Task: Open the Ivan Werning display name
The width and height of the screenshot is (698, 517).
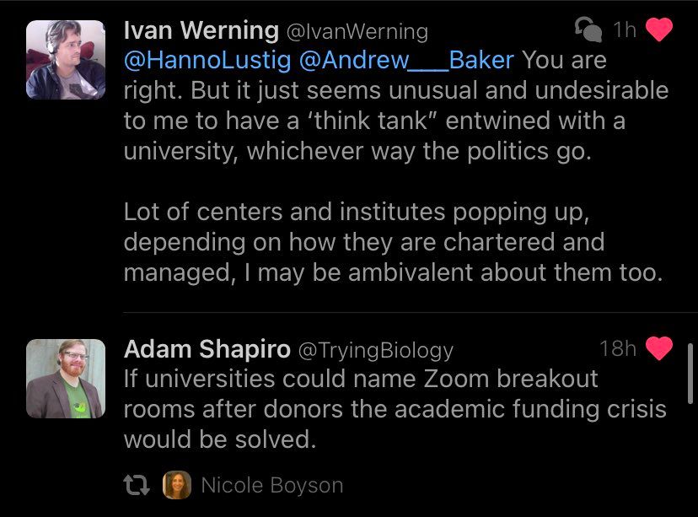Action: coord(201,31)
